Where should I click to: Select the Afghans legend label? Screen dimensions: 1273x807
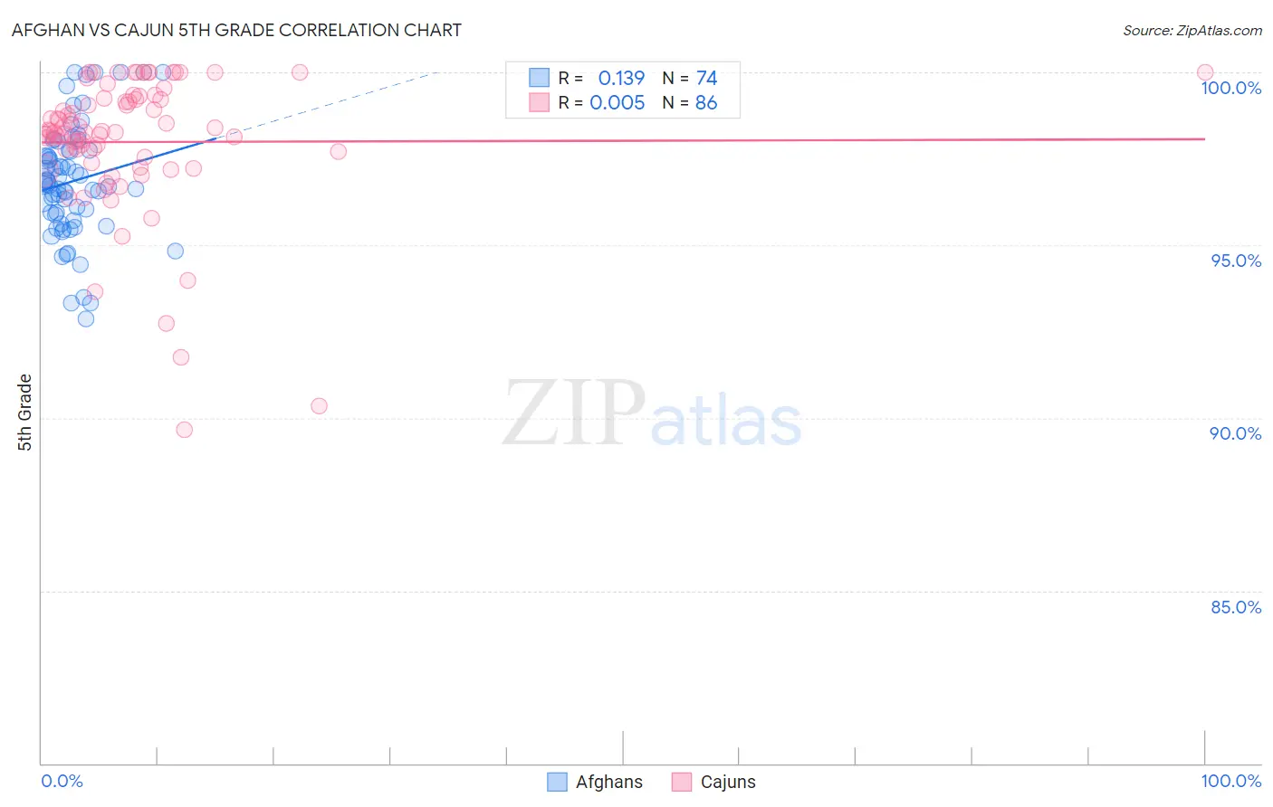(x=609, y=782)
